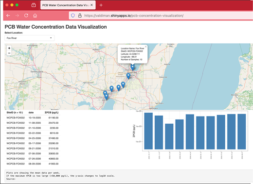Select the row dated 08-09-2006
The width and height of the screenshot is (253, 184).
[x=33, y=164]
